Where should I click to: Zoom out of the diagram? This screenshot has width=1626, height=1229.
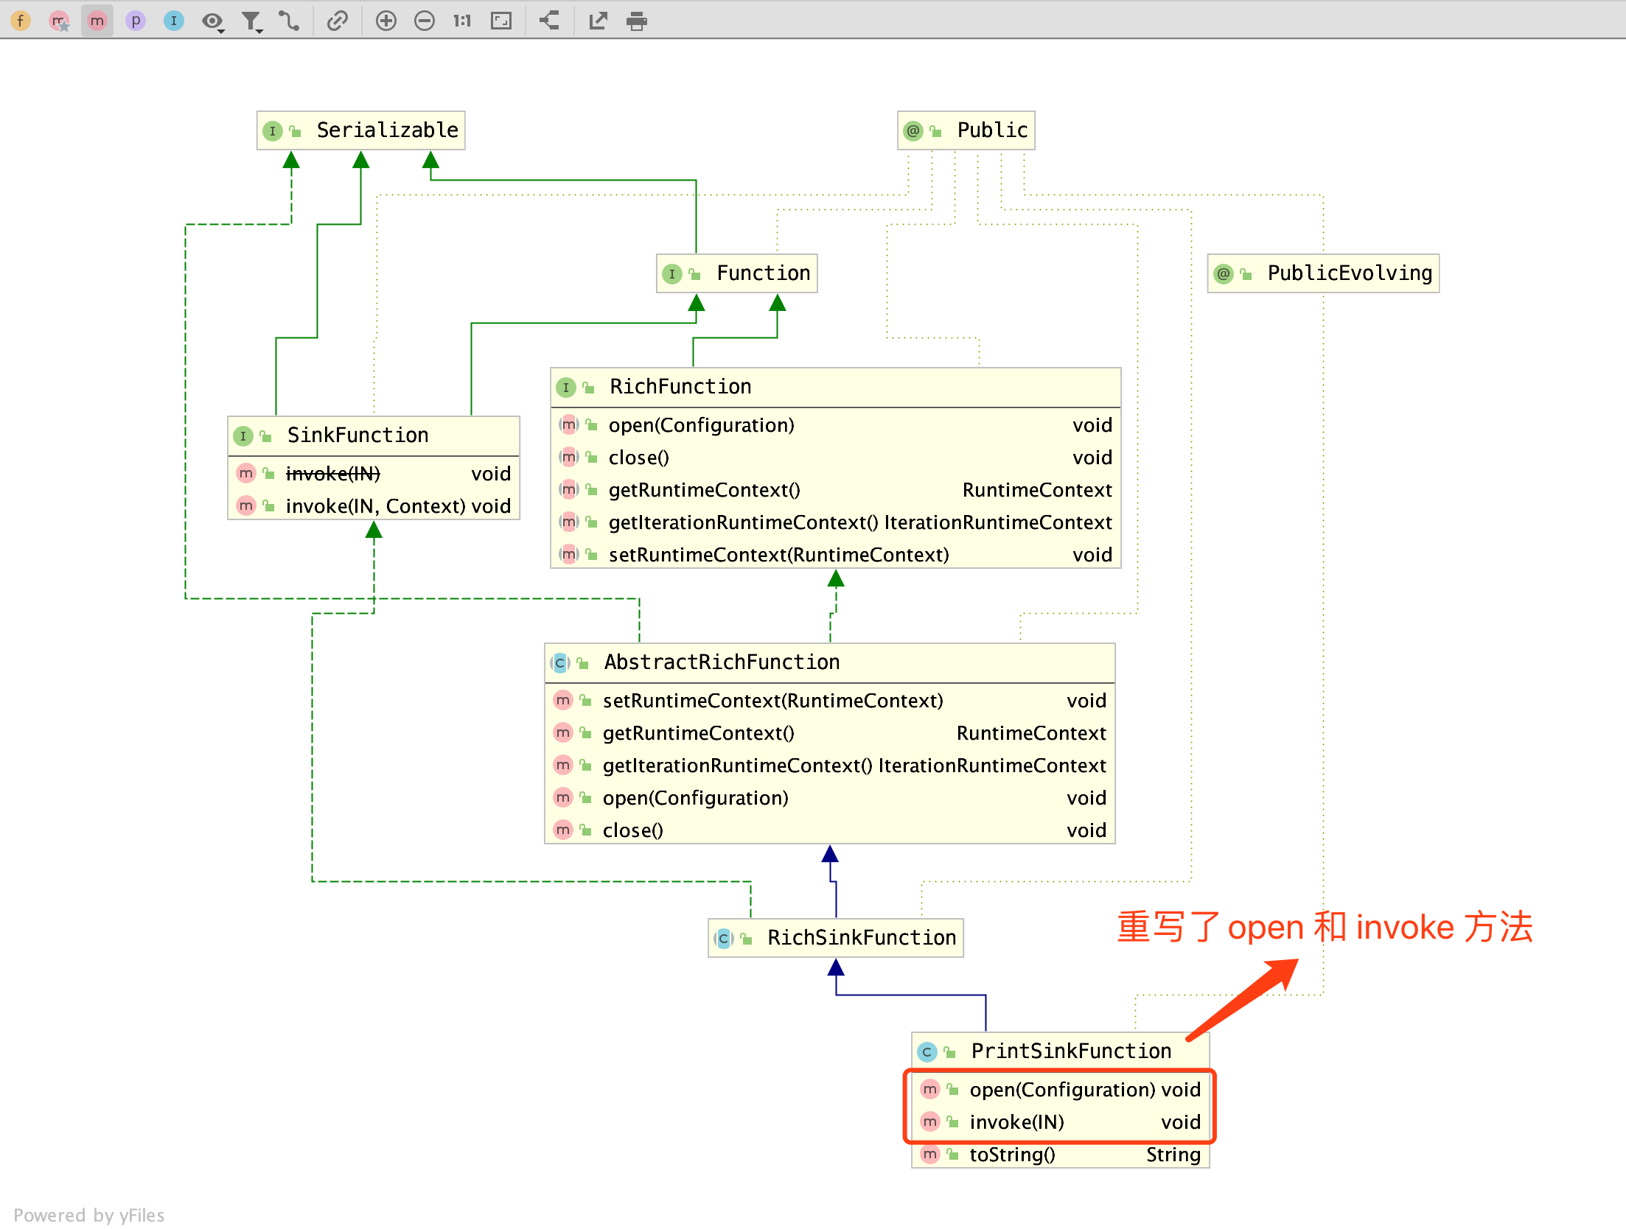[425, 21]
